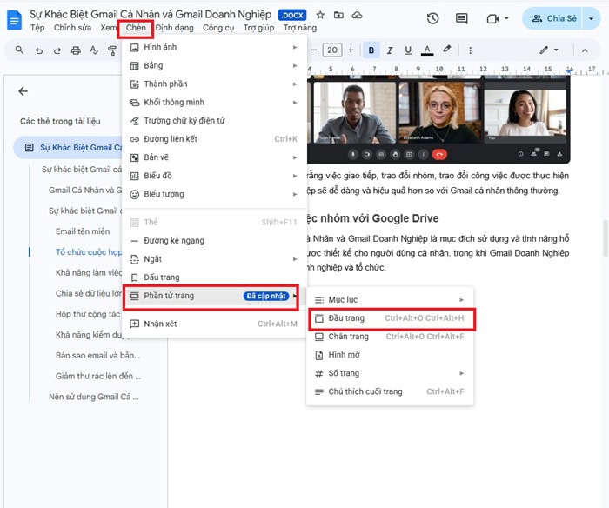Viewport: 609px width, 508px height.
Task: Click the Google Docs home icon
Action: pos(14,20)
